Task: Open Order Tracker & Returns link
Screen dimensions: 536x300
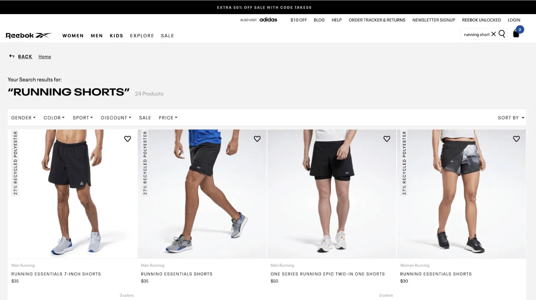Action: pyautogui.click(x=377, y=20)
